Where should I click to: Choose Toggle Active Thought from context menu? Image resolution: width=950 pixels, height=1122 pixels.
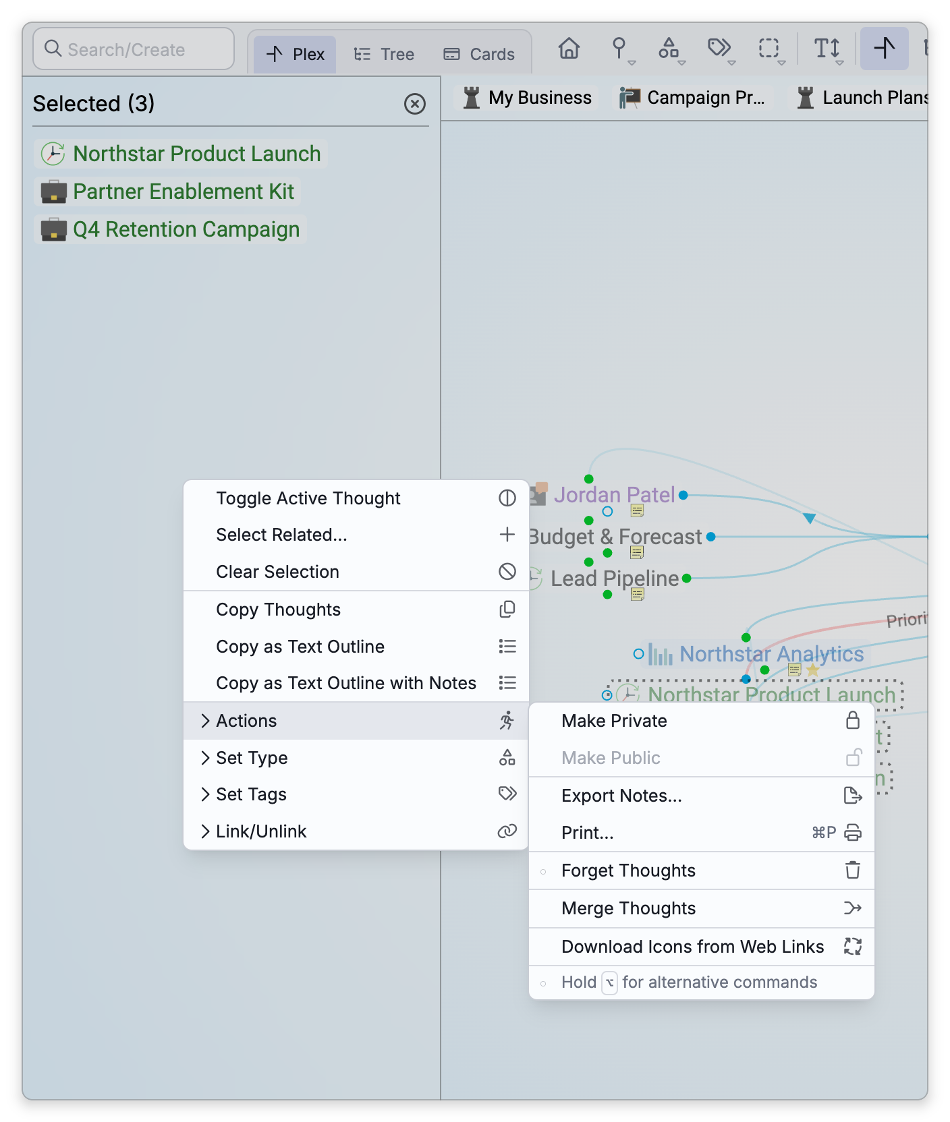(x=356, y=498)
